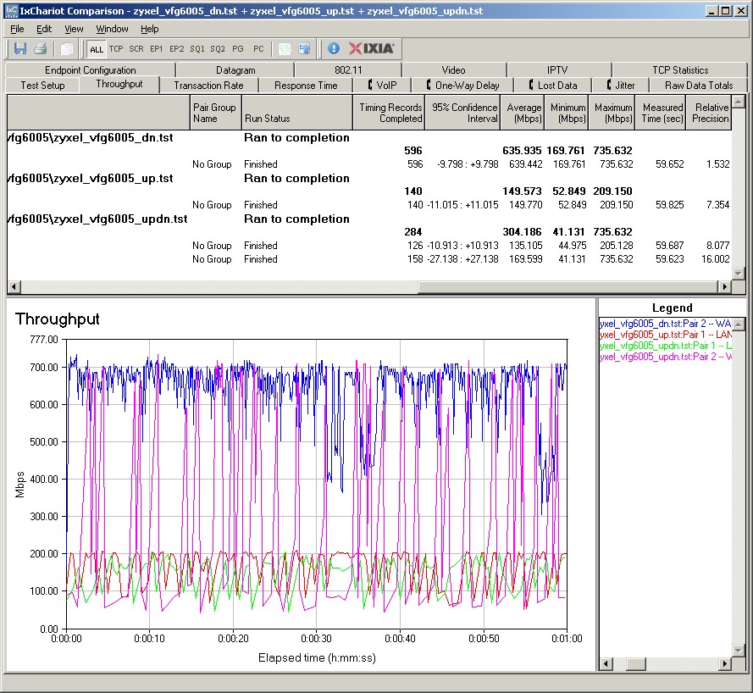Switch to Test Setup tab
The width and height of the screenshot is (753, 693).
pyautogui.click(x=42, y=86)
